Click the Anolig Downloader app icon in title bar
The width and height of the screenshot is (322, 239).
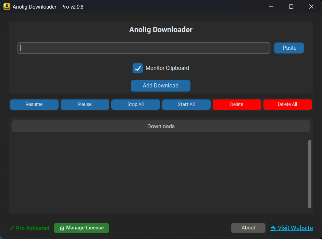pyautogui.click(x=7, y=7)
